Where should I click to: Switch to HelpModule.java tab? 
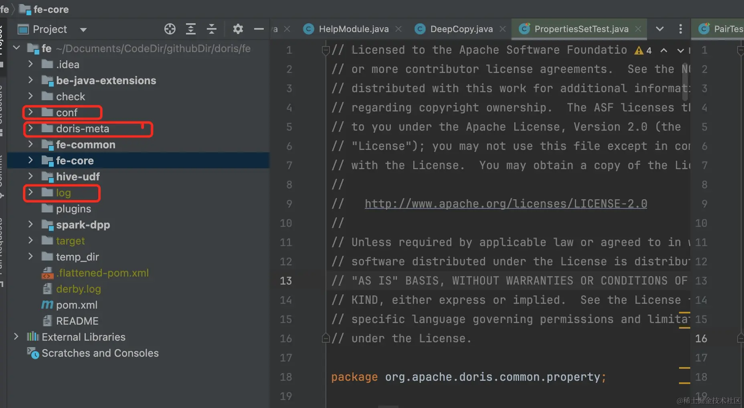[353, 29]
